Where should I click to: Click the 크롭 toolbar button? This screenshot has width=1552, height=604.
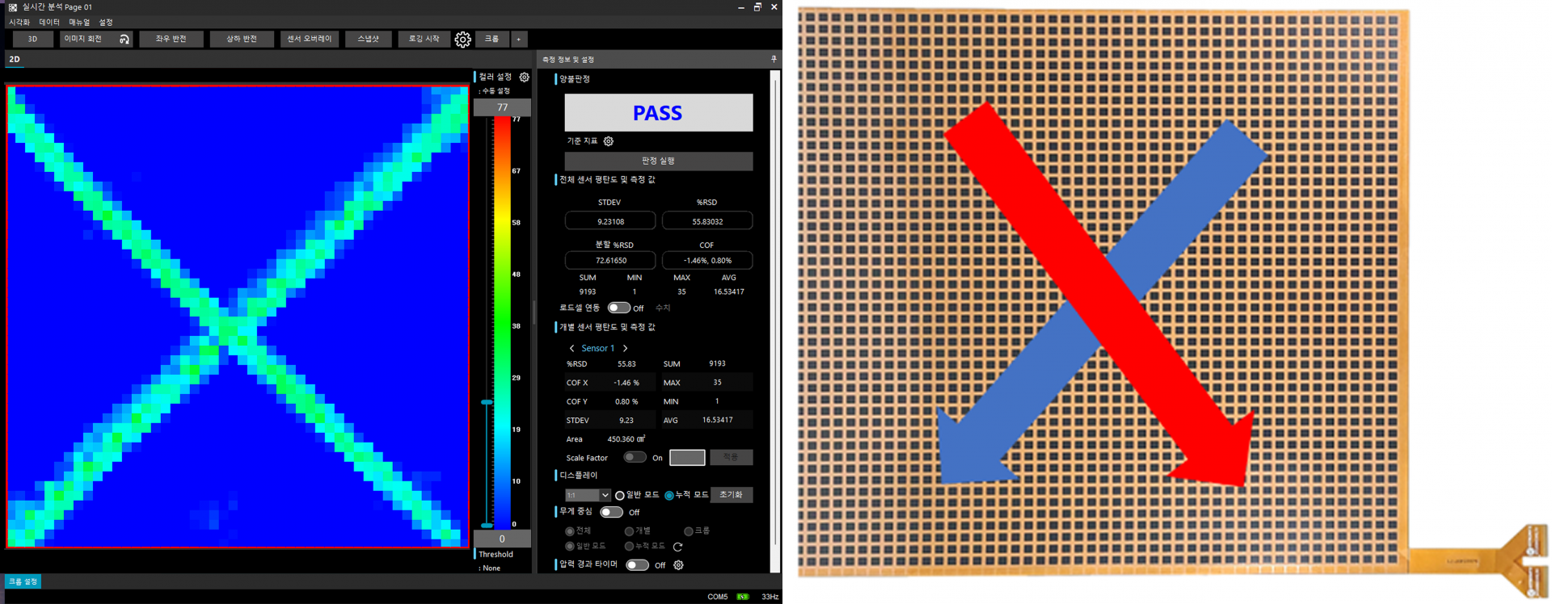[x=491, y=39]
